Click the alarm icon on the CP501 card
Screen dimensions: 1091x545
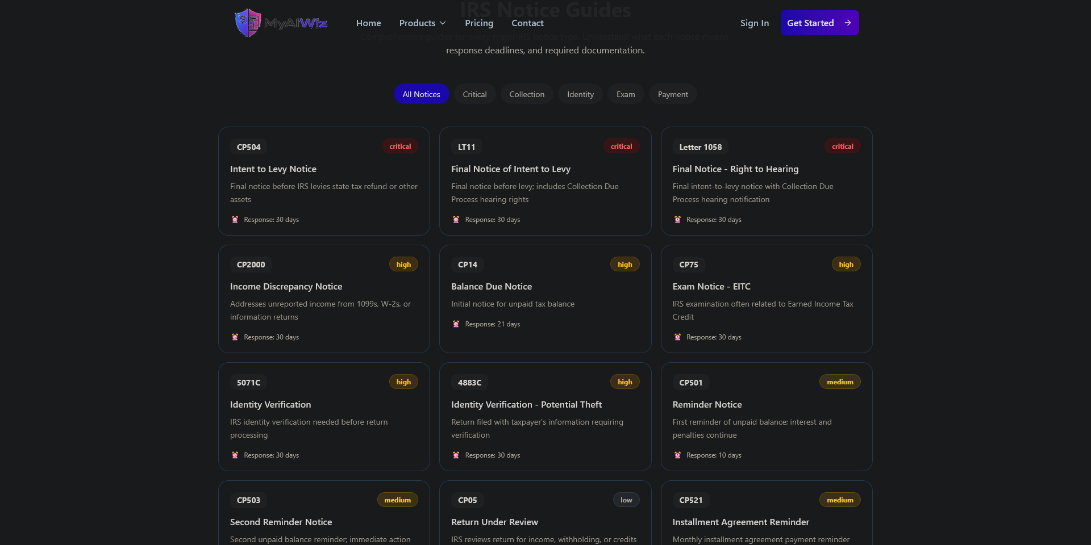(x=677, y=455)
